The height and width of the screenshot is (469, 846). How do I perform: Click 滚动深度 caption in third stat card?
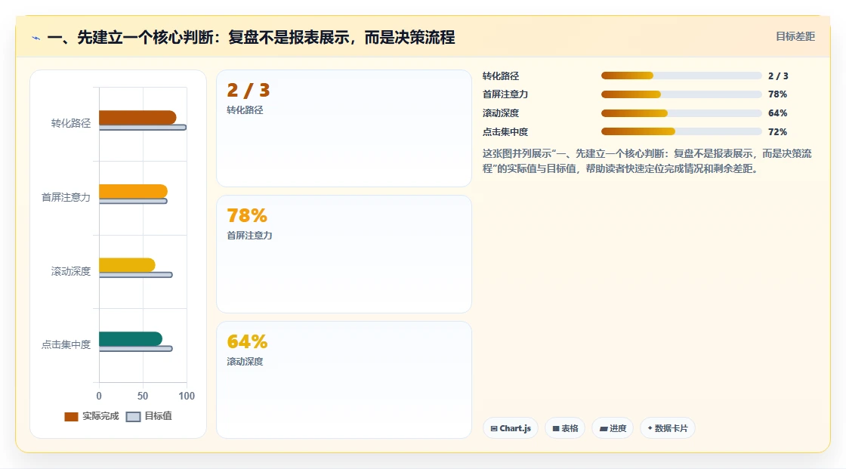coord(245,362)
